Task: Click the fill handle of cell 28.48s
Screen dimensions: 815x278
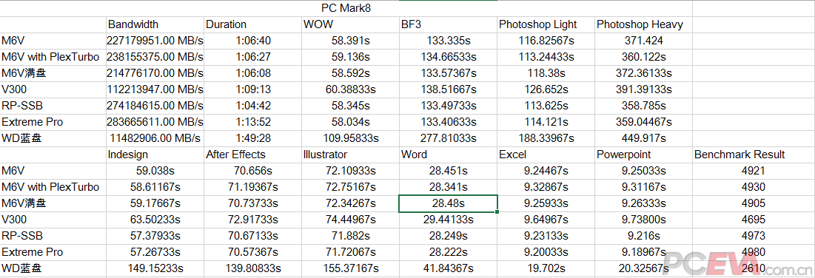Action: pyautogui.click(x=497, y=211)
